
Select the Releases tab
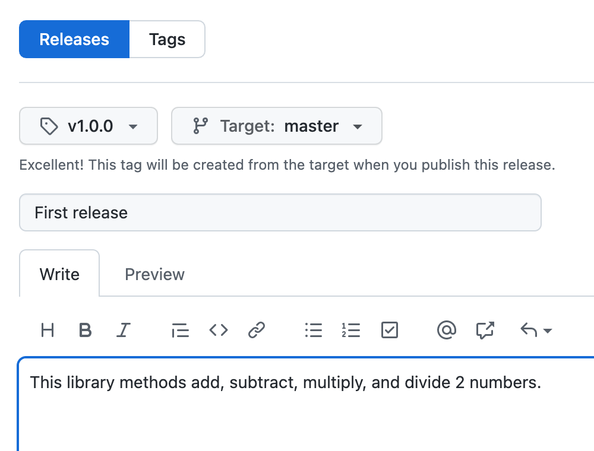tap(74, 39)
